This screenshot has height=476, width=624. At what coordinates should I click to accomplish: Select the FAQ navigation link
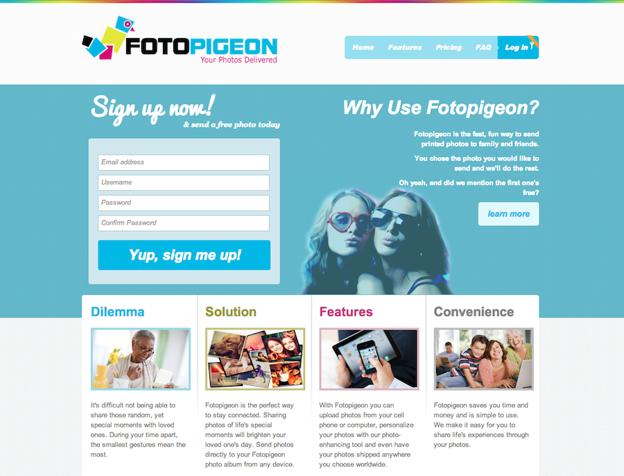(483, 47)
